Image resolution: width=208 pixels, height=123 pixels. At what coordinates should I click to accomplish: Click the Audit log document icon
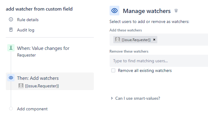click(x=11, y=30)
